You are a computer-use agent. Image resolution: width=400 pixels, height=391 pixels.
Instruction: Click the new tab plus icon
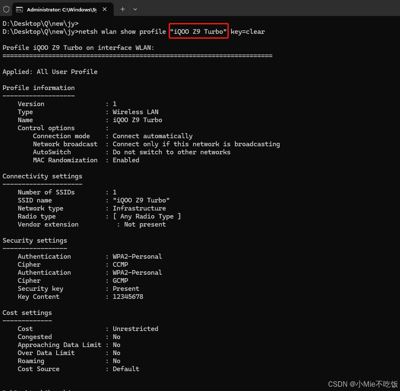[122, 9]
